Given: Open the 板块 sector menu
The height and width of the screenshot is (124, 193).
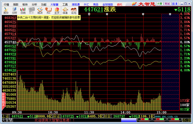Looking at the screenshot, I should pyautogui.click(x=25, y=4).
